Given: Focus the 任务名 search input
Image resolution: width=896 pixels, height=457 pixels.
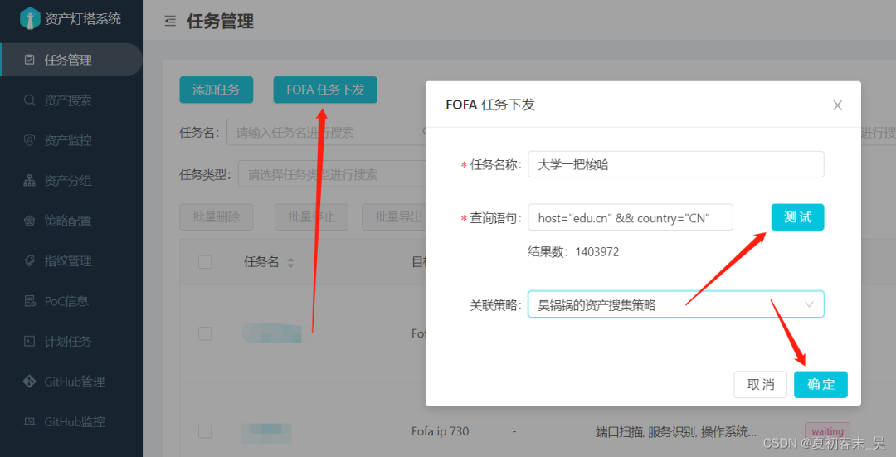Looking at the screenshot, I should 326,132.
